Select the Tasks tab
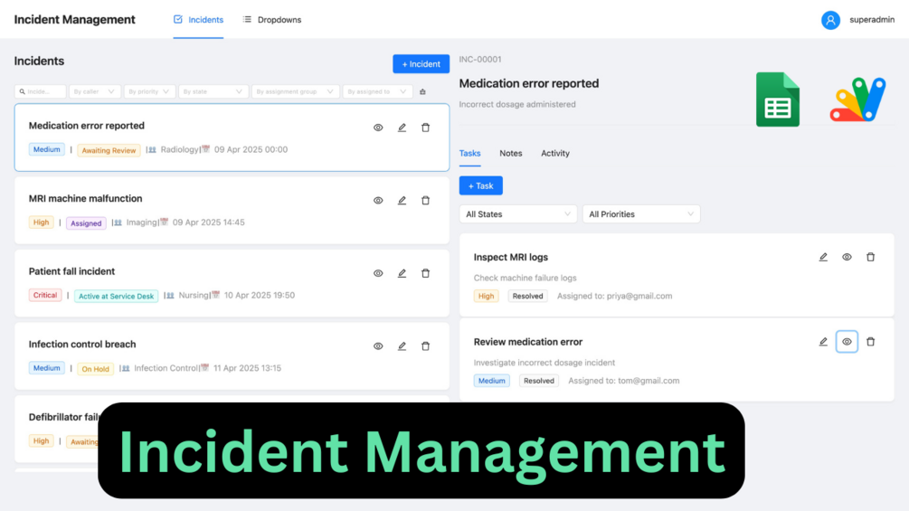Screen dimensions: 909x511 pos(469,154)
